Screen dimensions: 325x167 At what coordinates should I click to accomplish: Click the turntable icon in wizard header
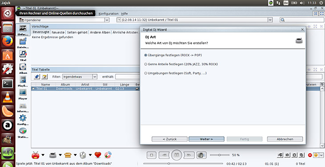(x=299, y=40)
